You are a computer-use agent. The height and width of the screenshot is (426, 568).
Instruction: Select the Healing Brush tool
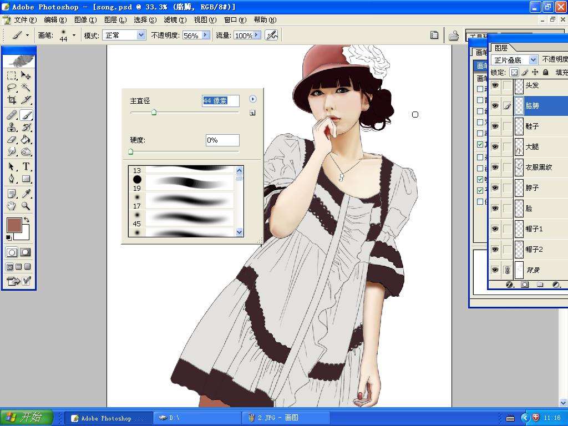pos(12,115)
